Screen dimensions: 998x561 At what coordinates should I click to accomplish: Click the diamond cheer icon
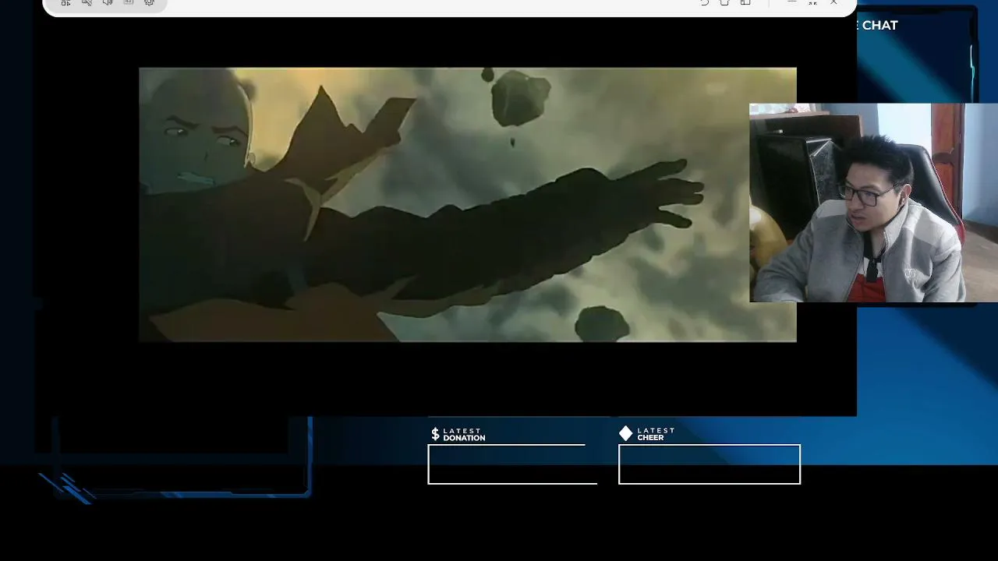pos(625,433)
